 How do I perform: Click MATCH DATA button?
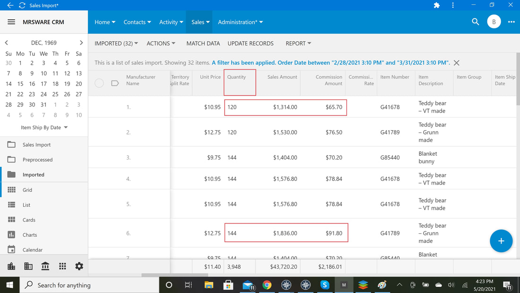[203, 43]
